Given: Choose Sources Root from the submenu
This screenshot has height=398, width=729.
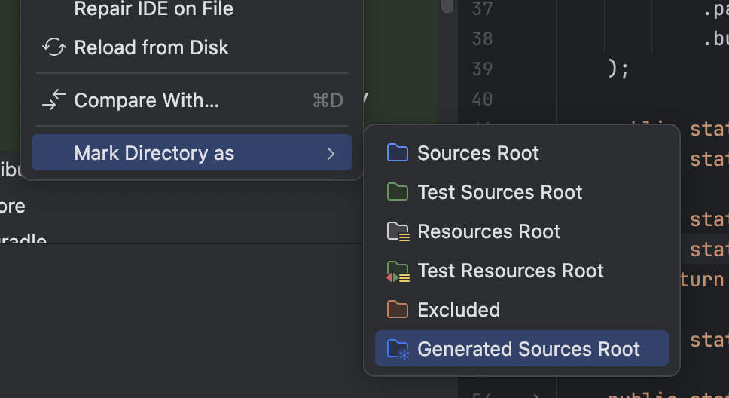Looking at the screenshot, I should click(522, 153).
